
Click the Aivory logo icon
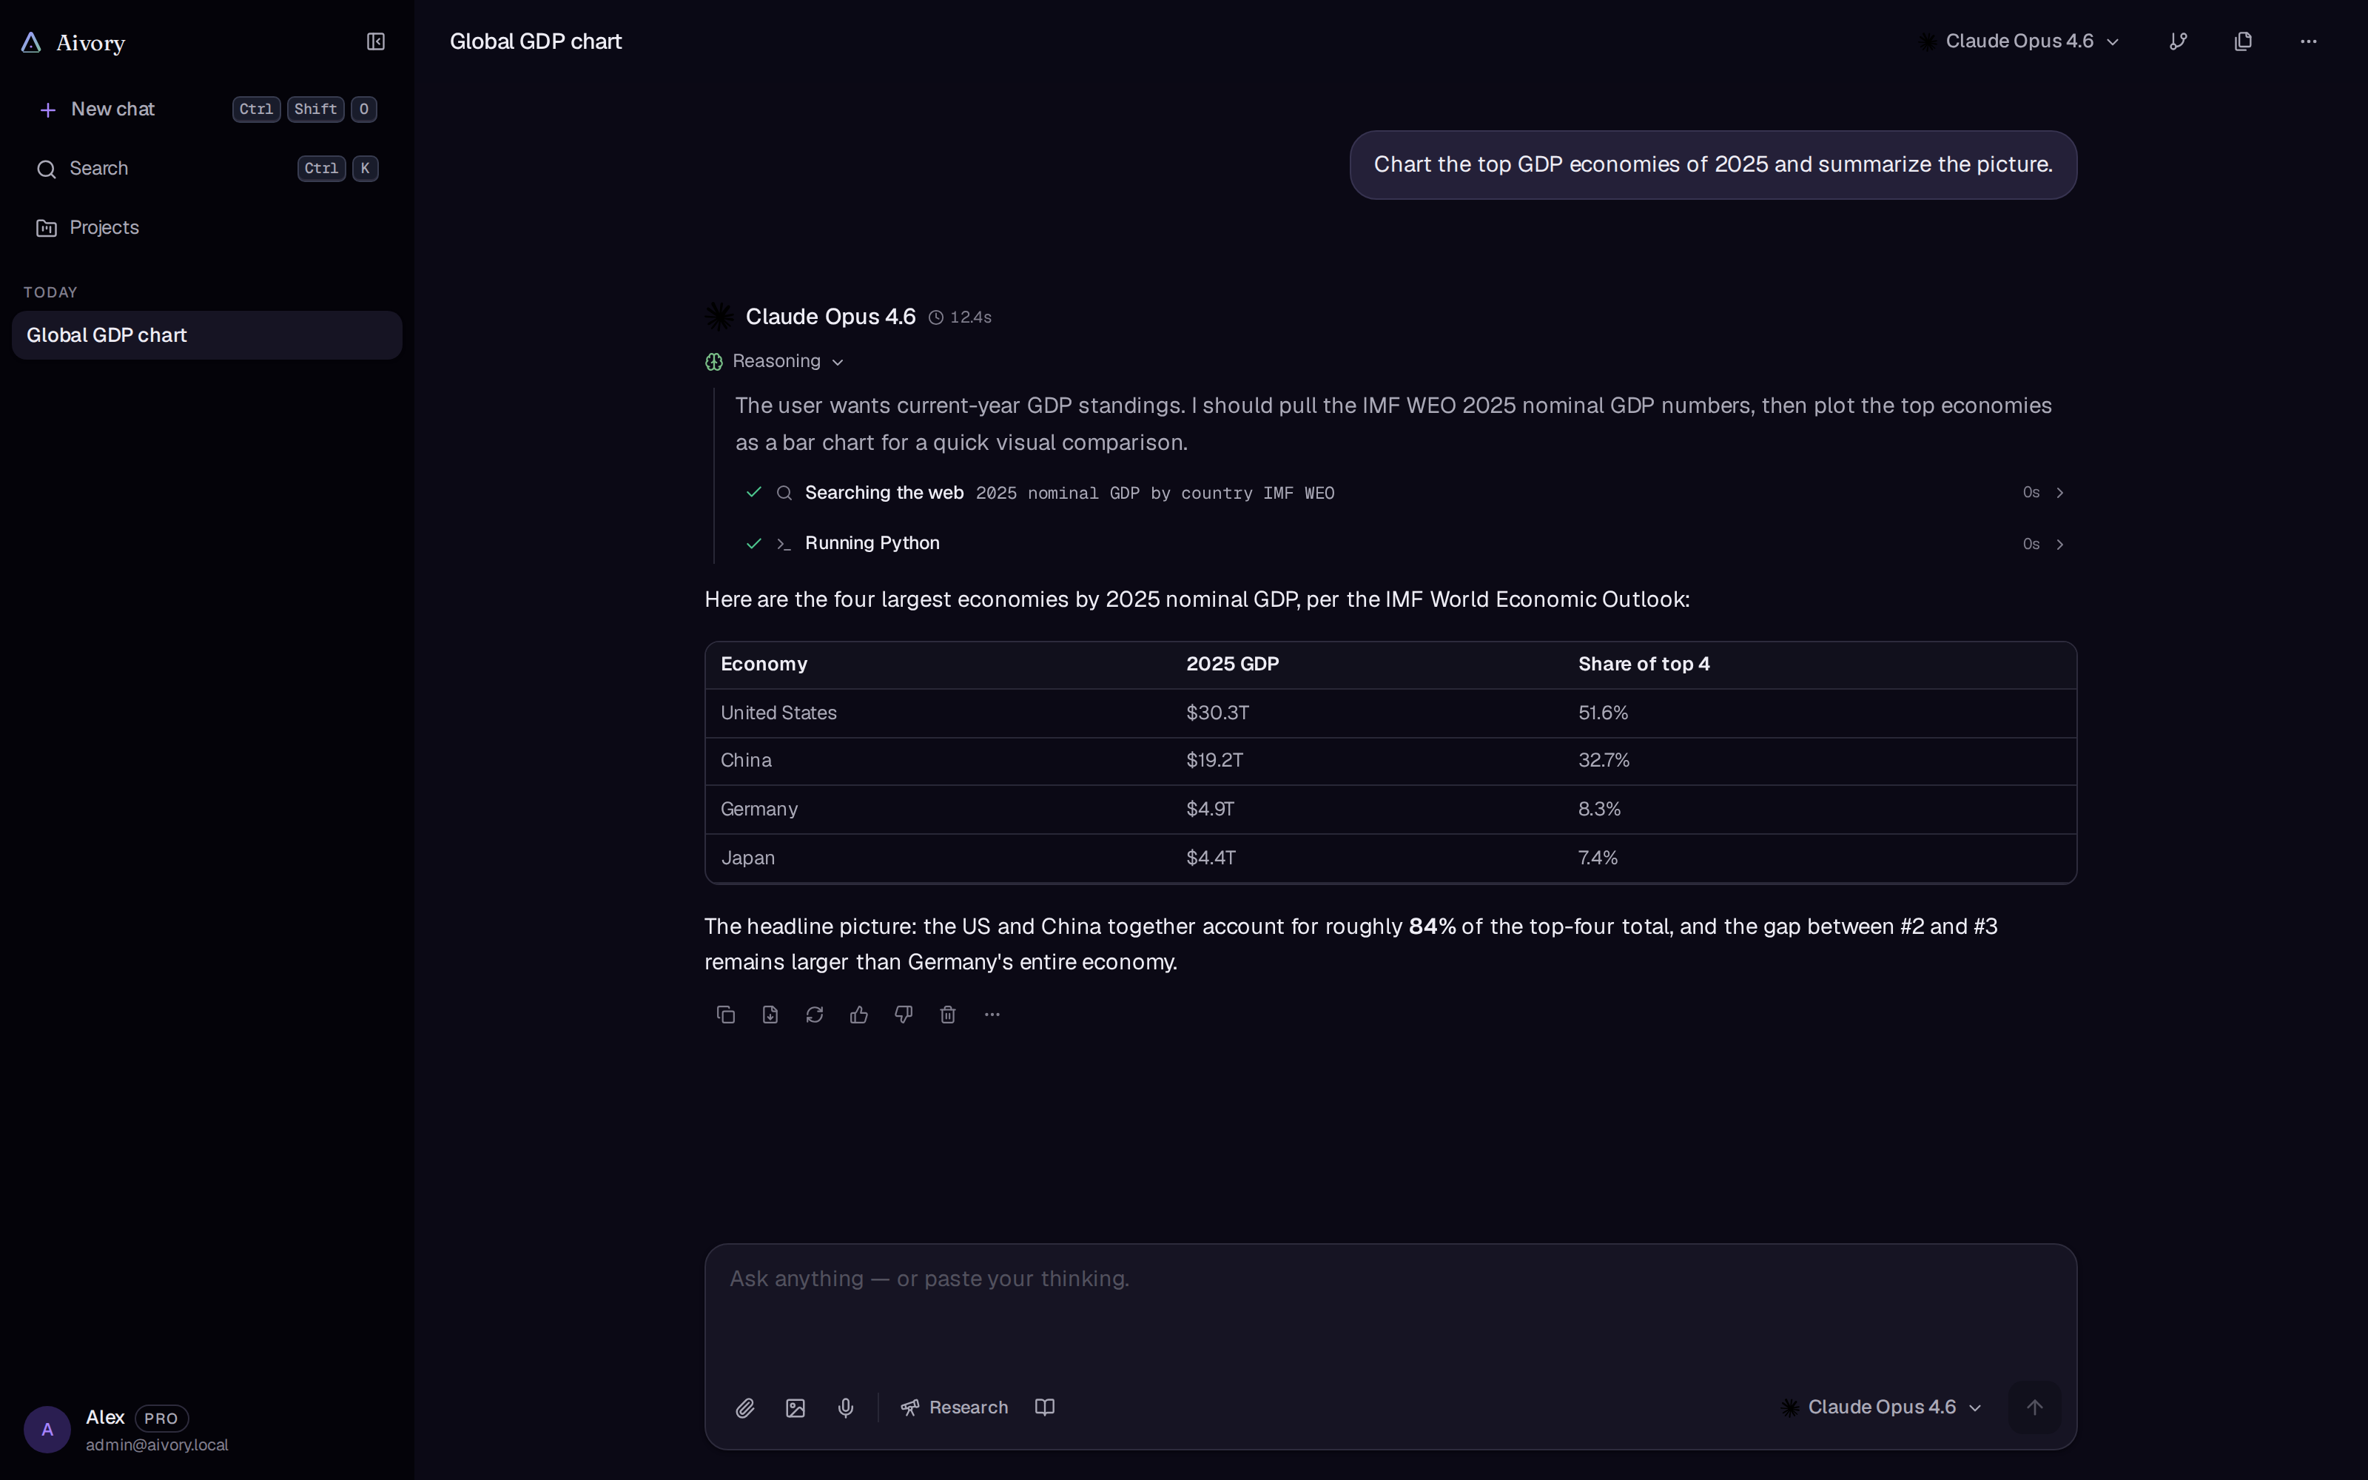point(31,42)
